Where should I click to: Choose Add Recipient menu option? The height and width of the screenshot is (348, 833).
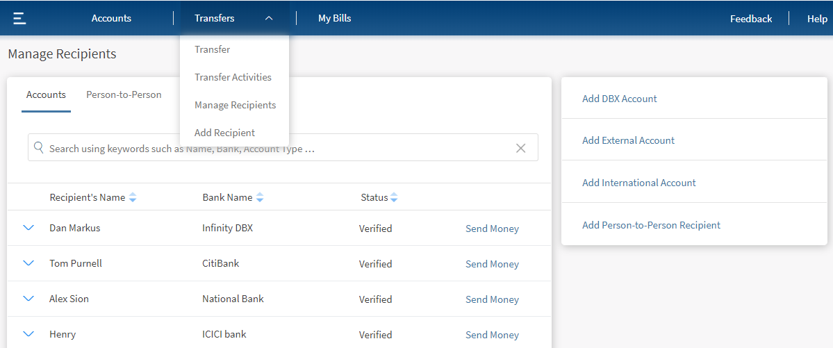tap(224, 133)
